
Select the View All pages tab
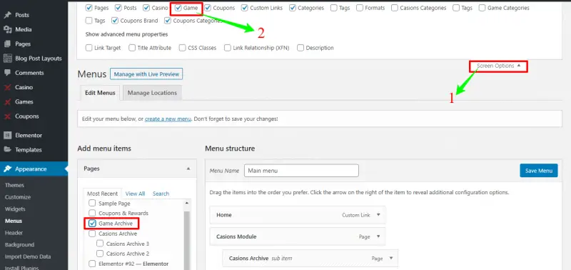click(x=135, y=194)
